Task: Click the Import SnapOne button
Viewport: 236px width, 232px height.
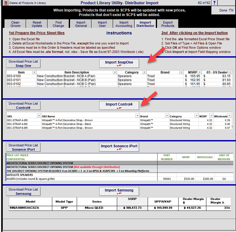Action: coord(119,63)
